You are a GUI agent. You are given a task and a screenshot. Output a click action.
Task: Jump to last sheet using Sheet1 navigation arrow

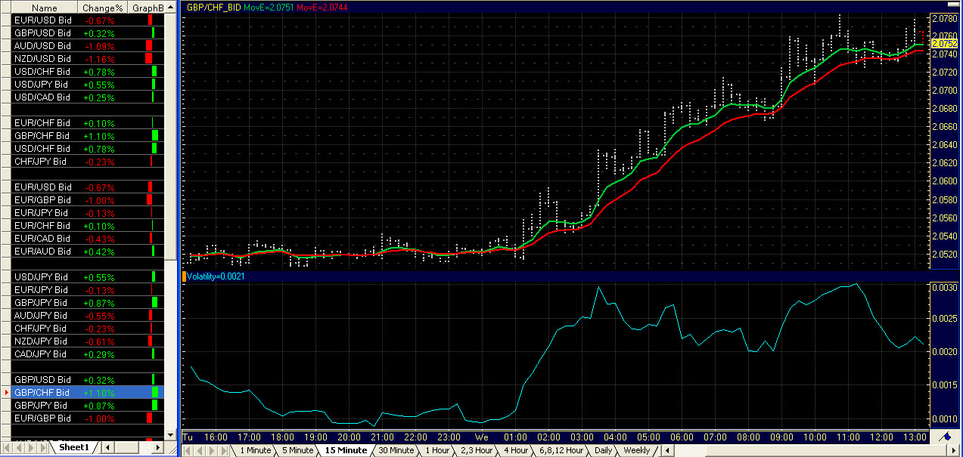(43, 448)
